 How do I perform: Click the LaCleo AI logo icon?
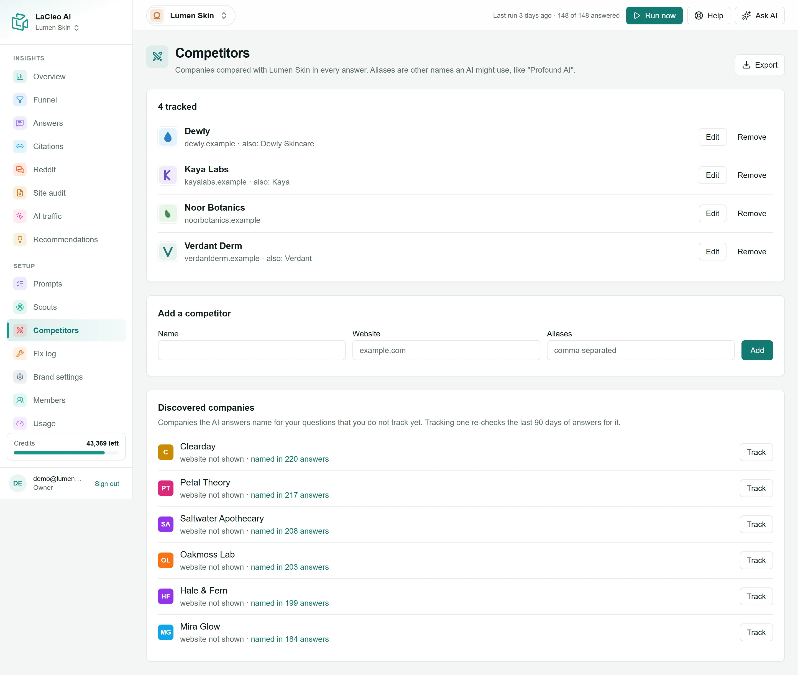point(20,21)
